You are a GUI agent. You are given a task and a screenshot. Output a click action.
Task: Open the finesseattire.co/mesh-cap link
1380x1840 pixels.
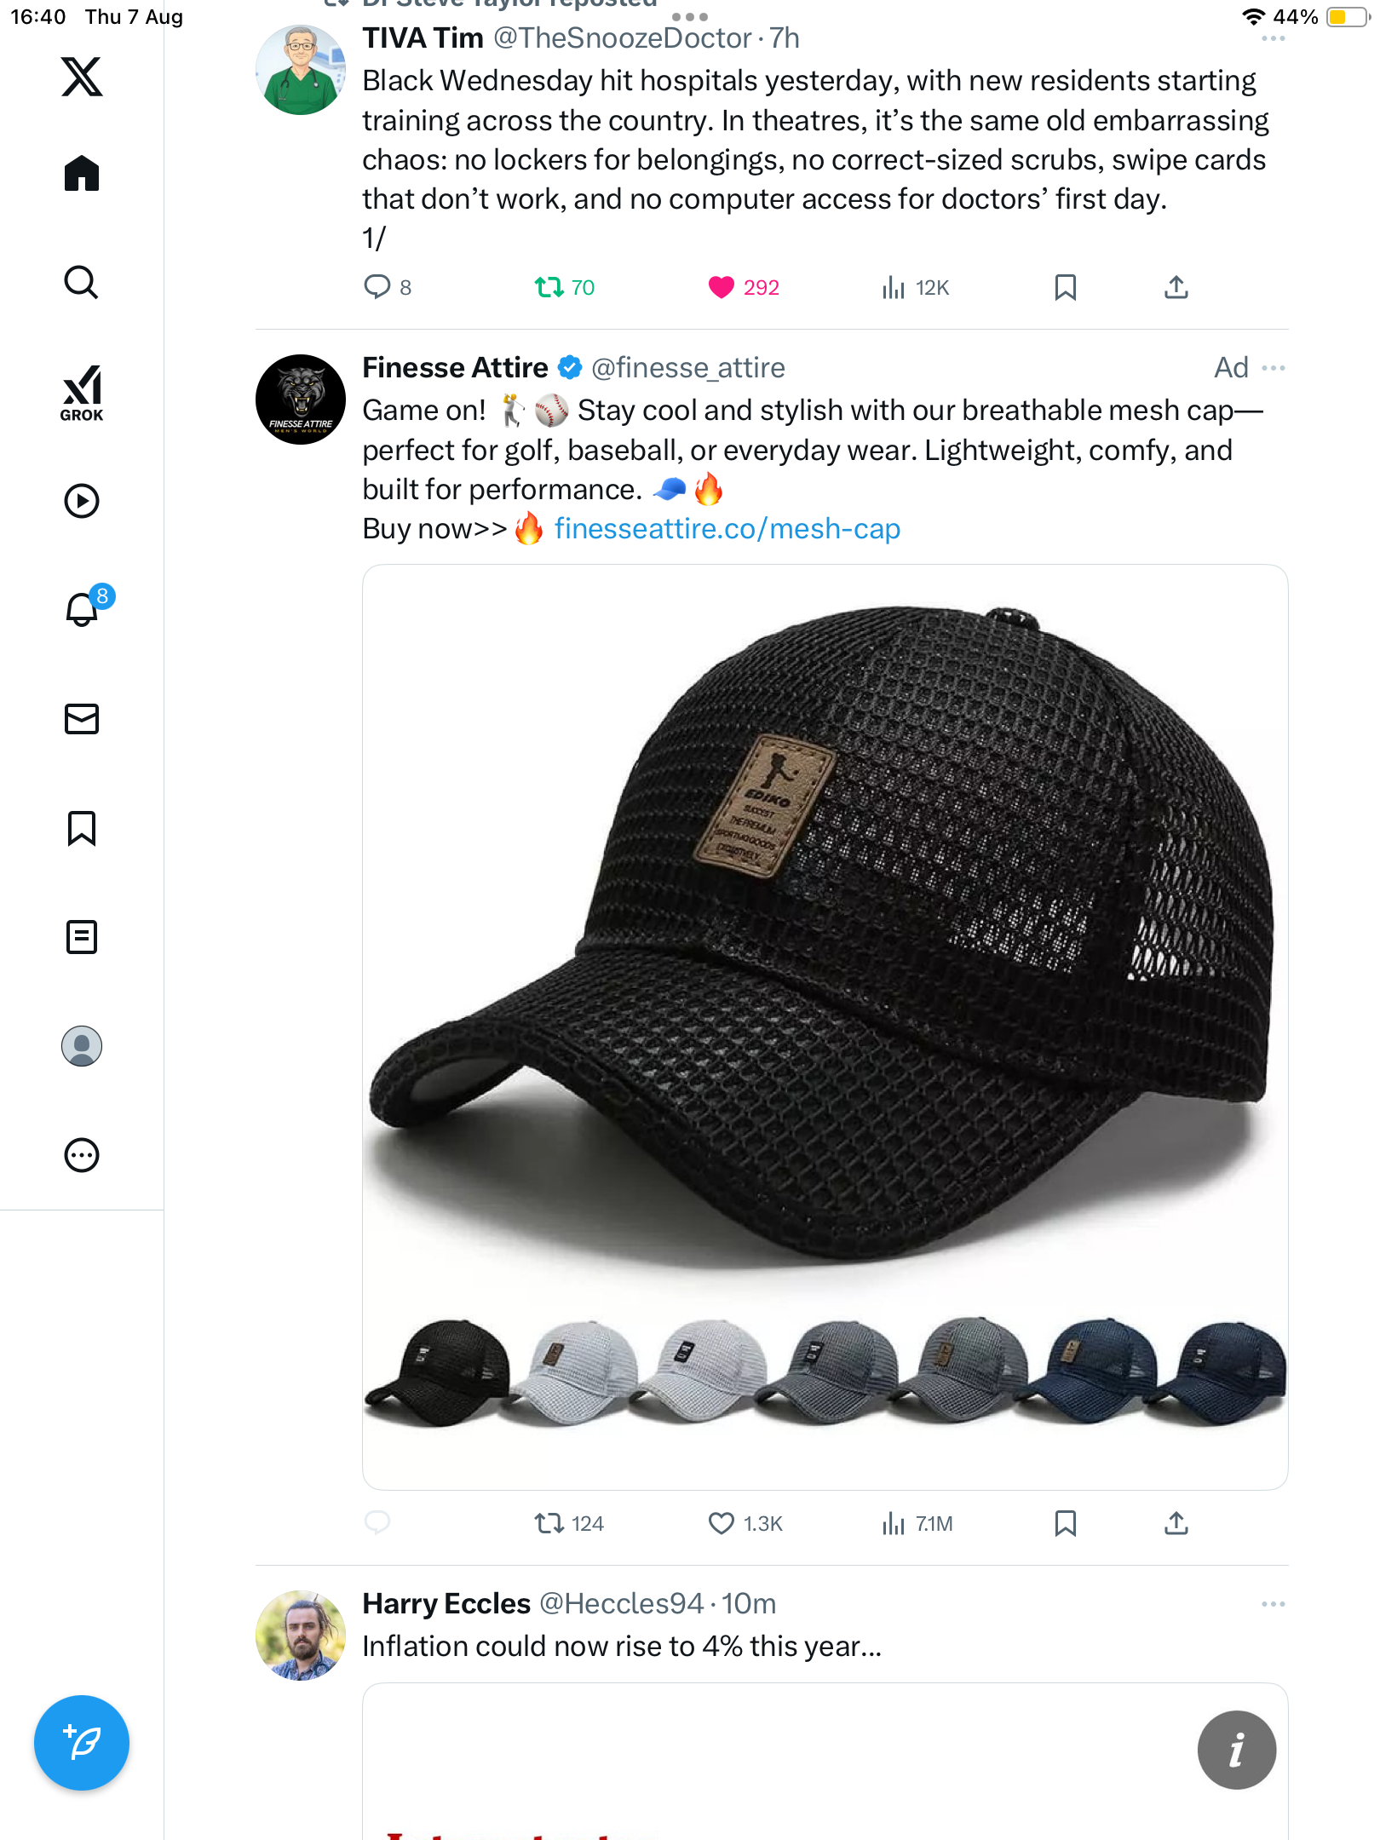click(x=727, y=529)
